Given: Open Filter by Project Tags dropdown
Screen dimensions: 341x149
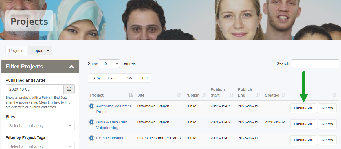Looking at the screenshot, I should (40, 146).
